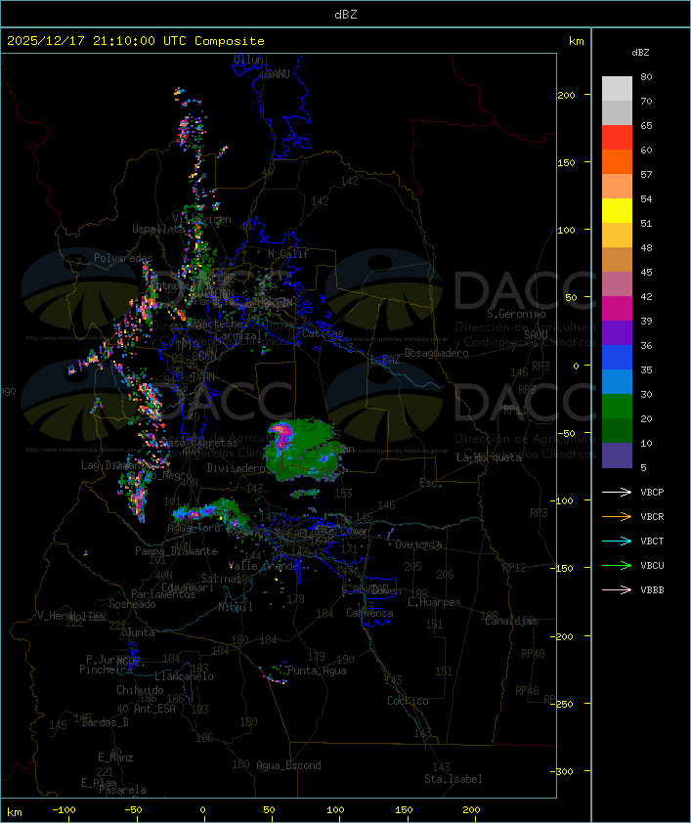This screenshot has height=823, width=691.
Task: Click the Parlamentos map label
Action: [x=163, y=594]
